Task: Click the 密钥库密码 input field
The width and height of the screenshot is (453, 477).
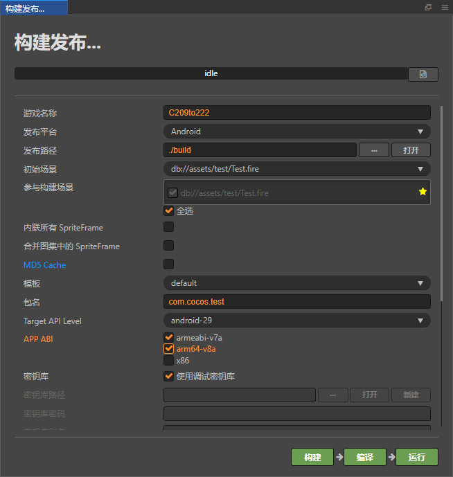Action: click(x=297, y=414)
